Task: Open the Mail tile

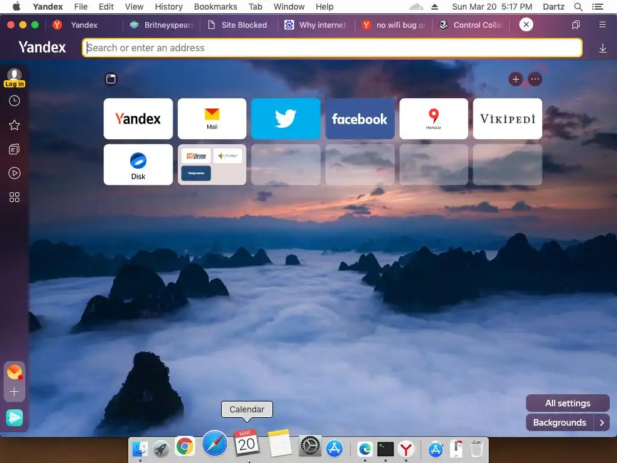Action: 212,119
